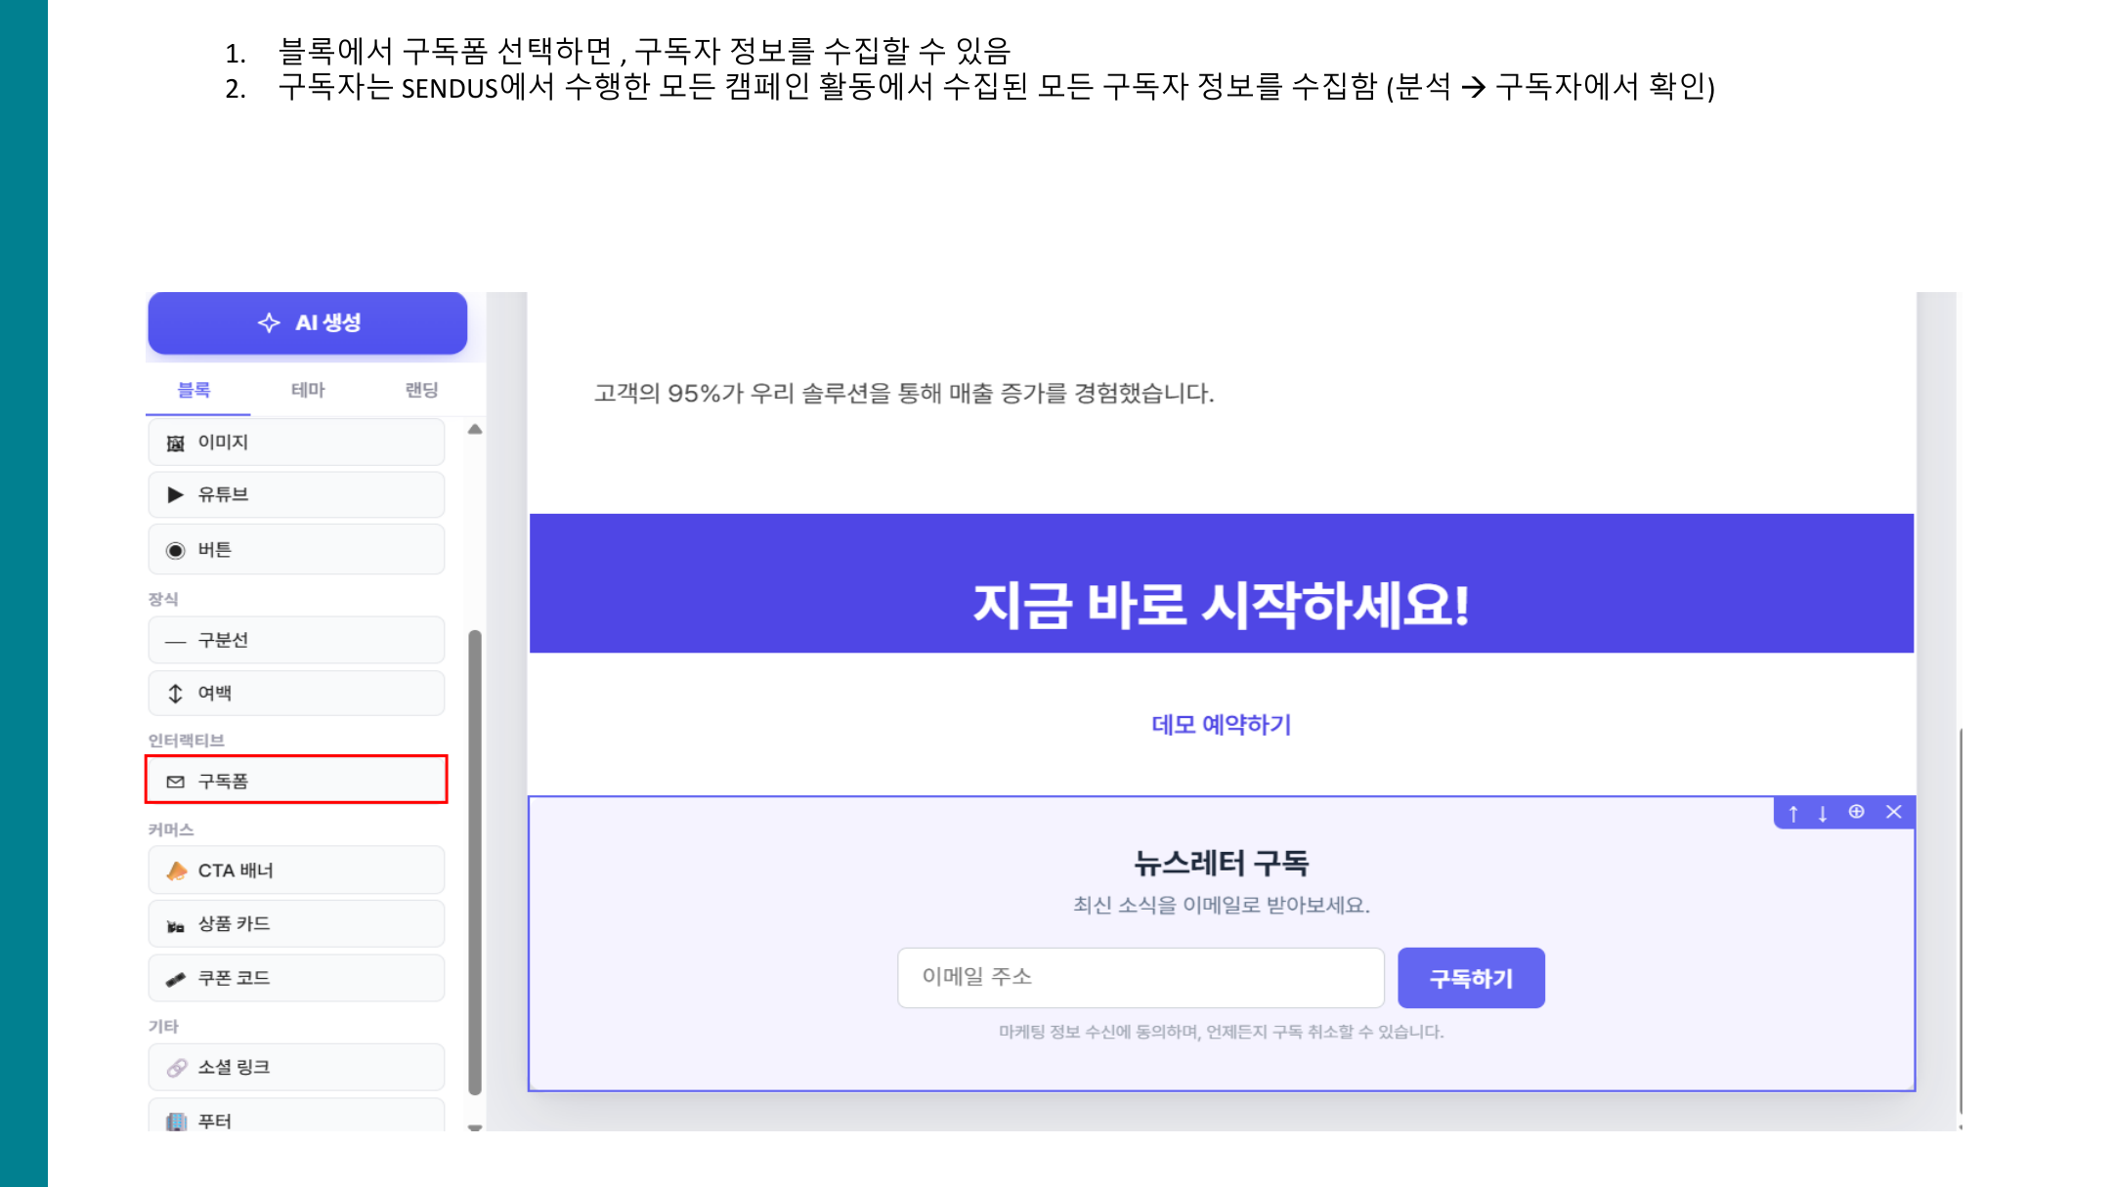Click the link icon beside 소셜 링크
The height and width of the screenshot is (1187, 2111).
point(177,1068)
